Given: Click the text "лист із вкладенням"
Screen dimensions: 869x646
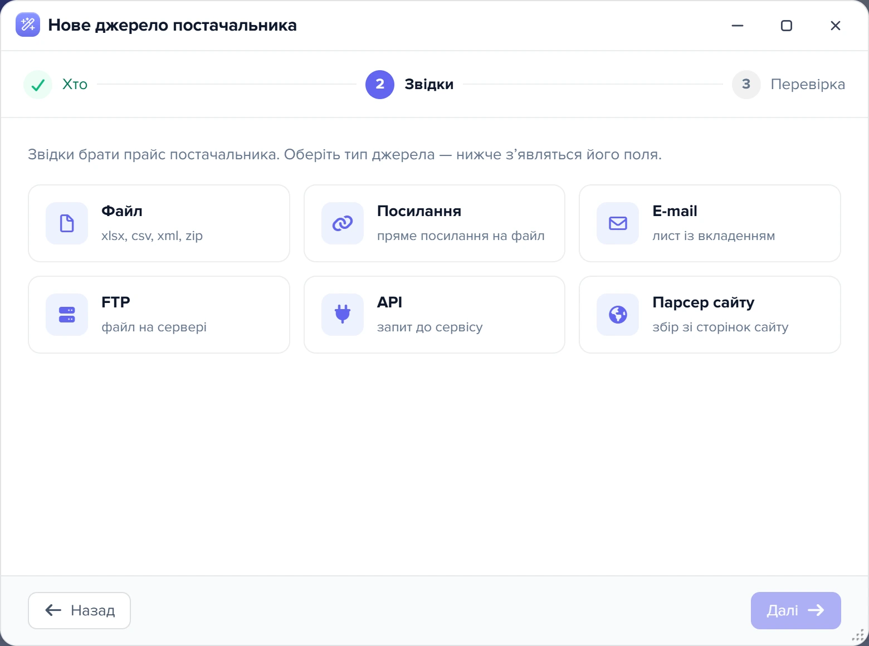Looking at the screenshot, I should coord(714,236).
